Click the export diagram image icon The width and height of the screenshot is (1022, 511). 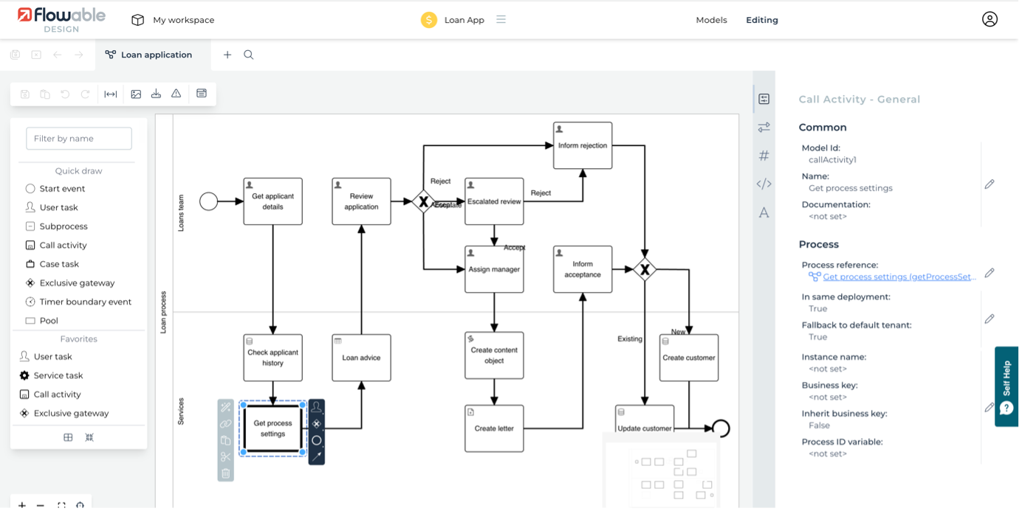point(136,94)
